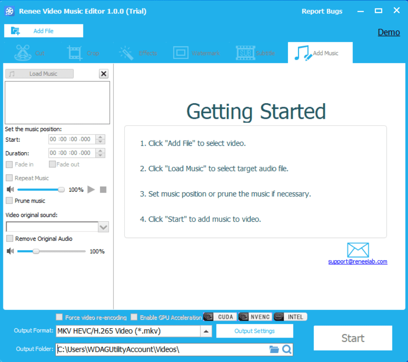This screenshot has width=408, height=362.
Task: Click the Renee app logo icon
Action: (x=10, y=11)
